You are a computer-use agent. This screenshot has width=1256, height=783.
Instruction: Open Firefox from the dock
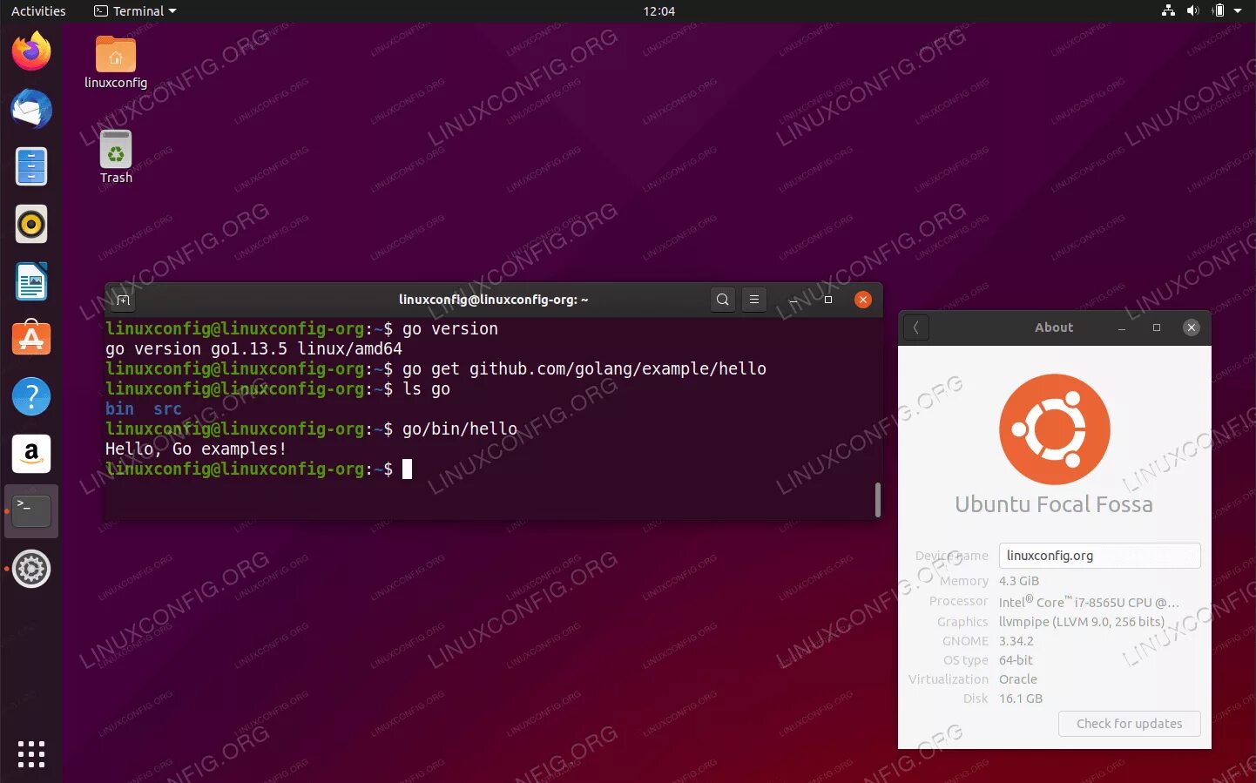(31, 51)
